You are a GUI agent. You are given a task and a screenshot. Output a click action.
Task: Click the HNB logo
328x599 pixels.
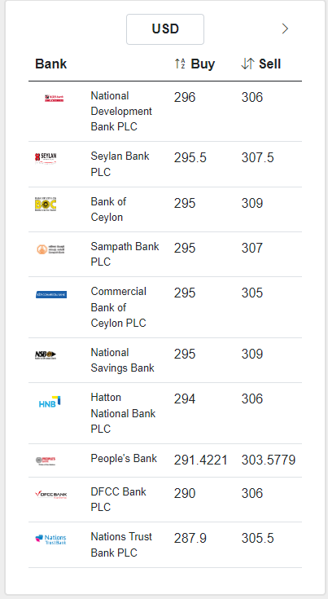coord(50,402)
